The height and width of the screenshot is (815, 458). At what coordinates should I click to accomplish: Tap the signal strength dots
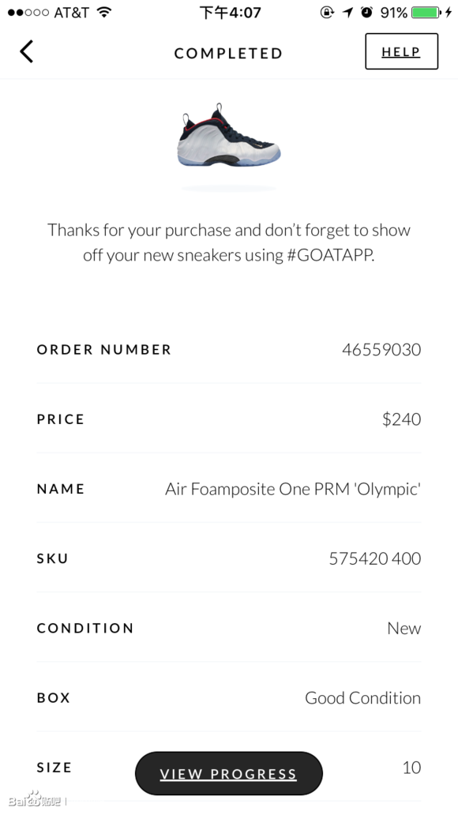pos(28,12)
